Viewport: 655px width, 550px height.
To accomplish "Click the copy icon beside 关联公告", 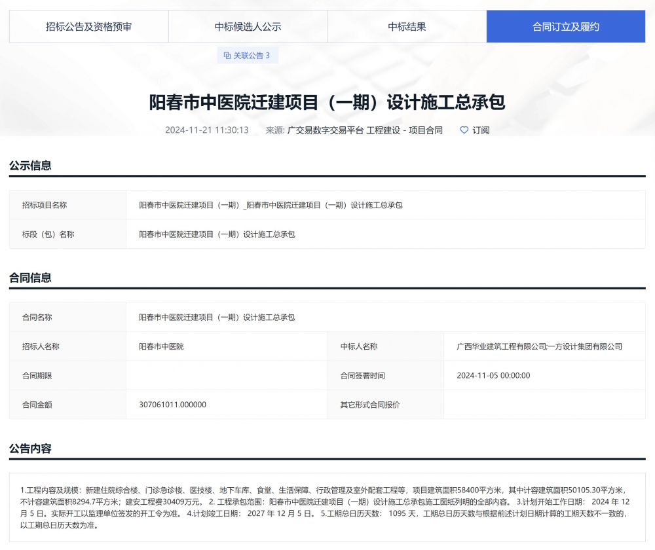I will tap(227, 56).
